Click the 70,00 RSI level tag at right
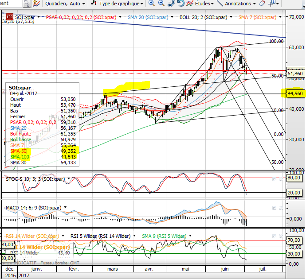 294,240
